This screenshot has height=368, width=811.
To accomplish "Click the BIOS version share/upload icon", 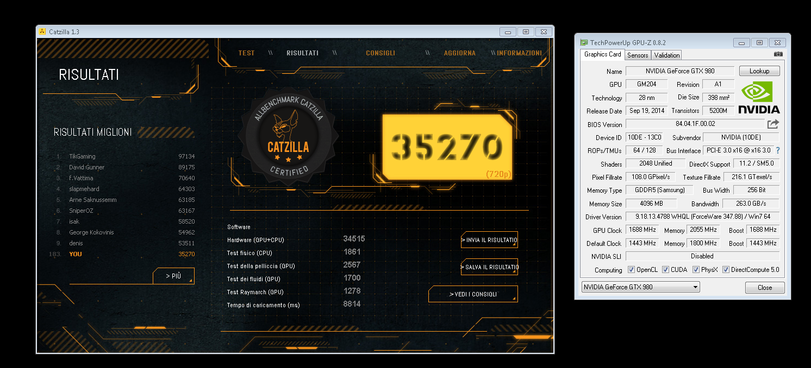I will click(x=773, y=124).
